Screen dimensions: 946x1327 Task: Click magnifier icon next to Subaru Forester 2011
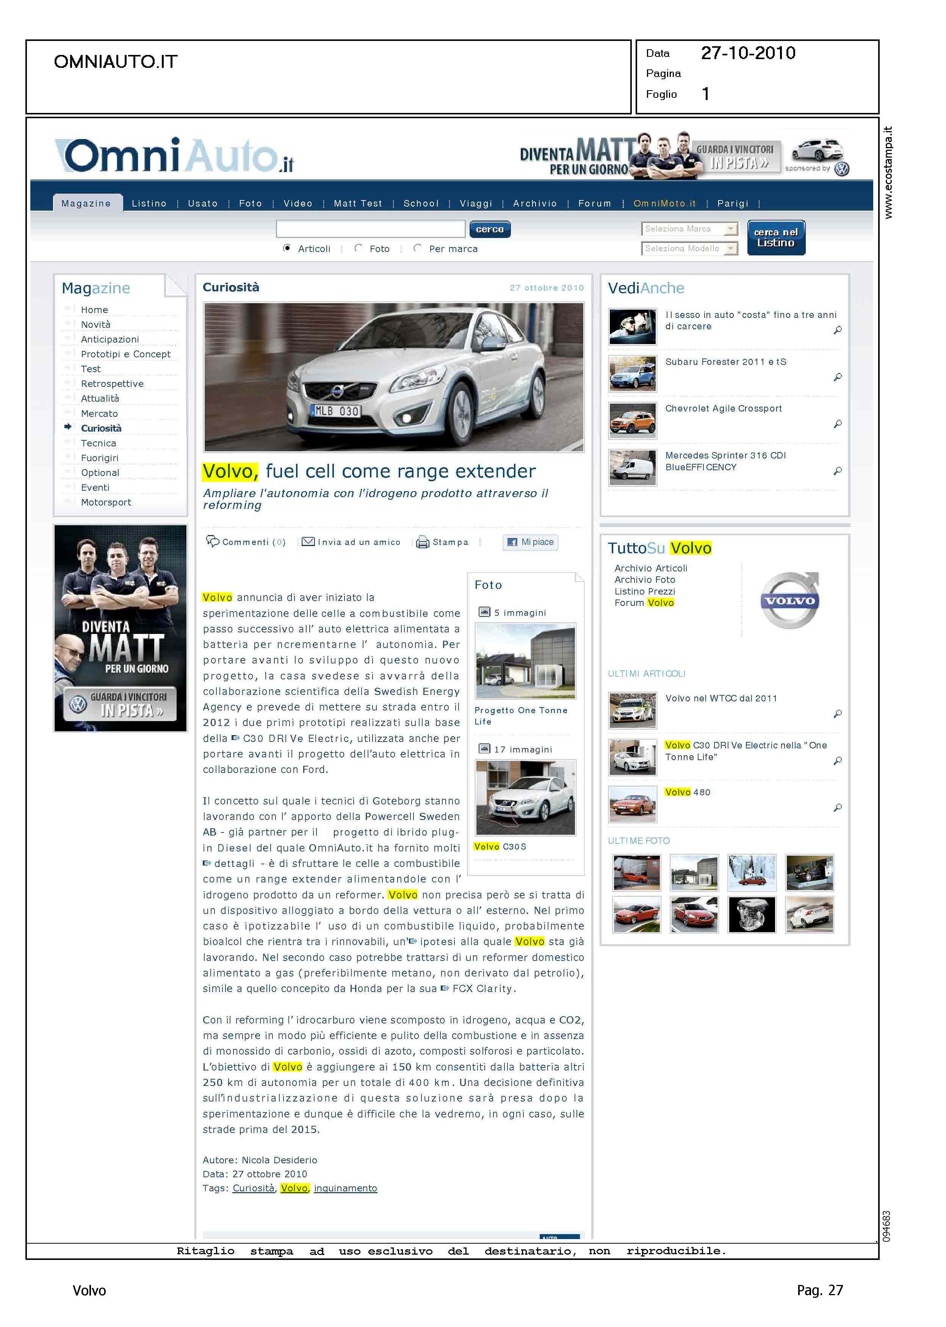tap(837, 377)
